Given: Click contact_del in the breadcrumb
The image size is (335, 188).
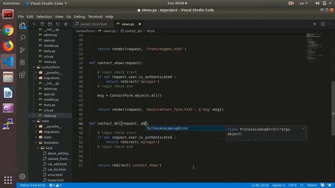Looking at the screenshot, I should [x=133, y=31].
